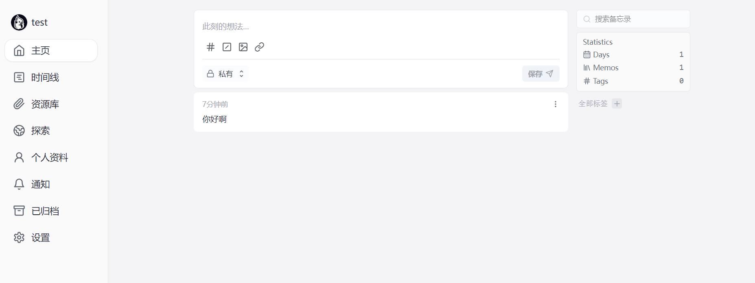The height and width of the screenshot is (283, 755).
Task: Add a checkbox via the editor toolbar
Action: coord(227,47)
